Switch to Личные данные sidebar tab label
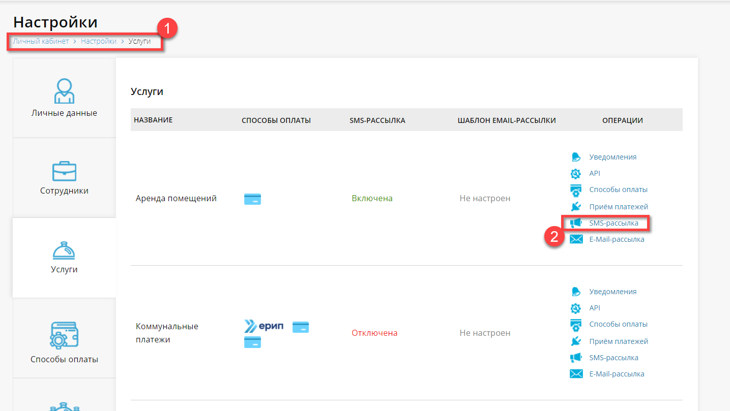730x411 pixels. 64,113
